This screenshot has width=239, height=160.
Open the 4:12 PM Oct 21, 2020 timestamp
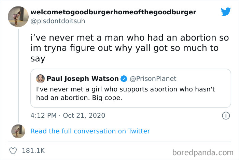click(68, 116)
